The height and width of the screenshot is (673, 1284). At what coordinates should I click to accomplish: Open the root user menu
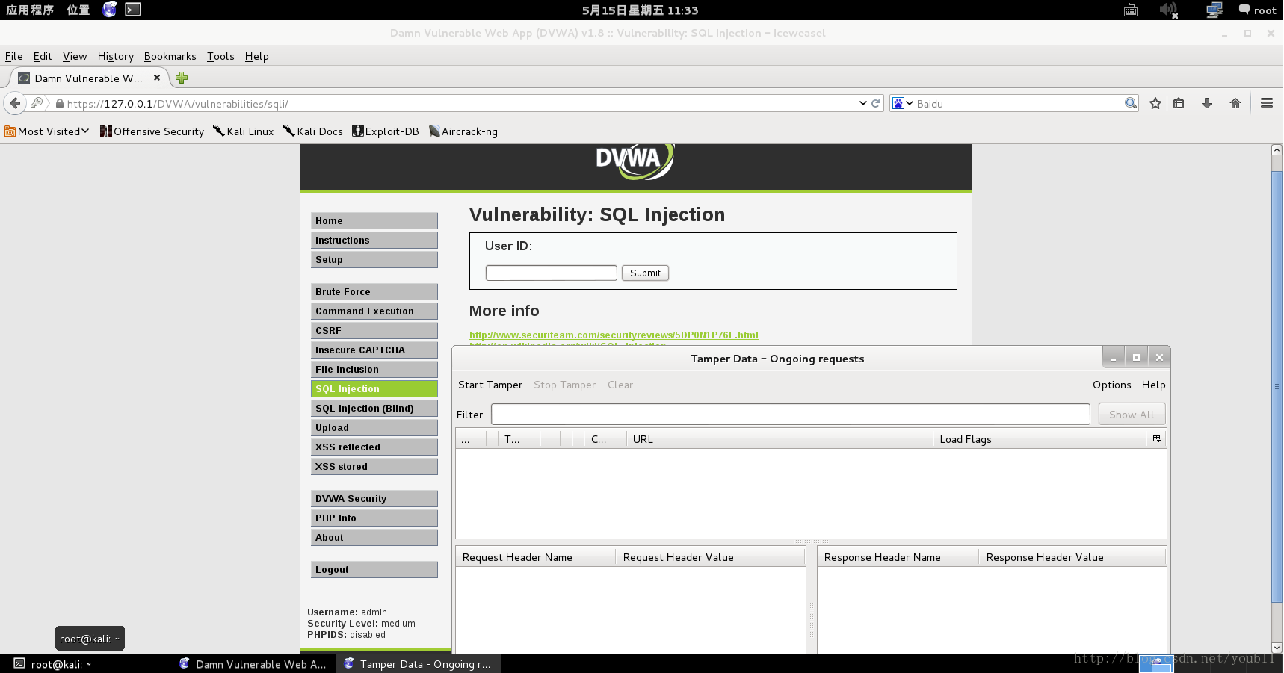1258,10
